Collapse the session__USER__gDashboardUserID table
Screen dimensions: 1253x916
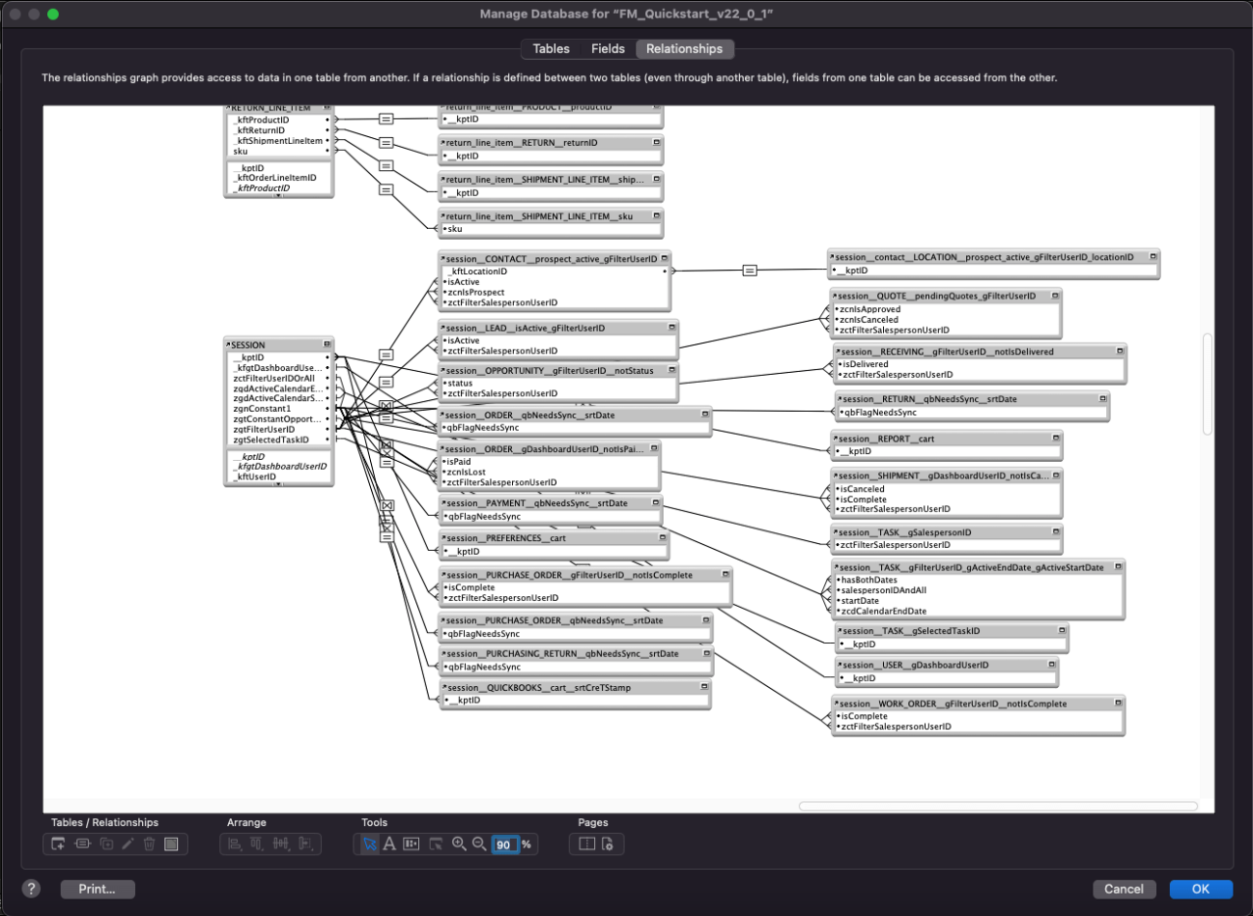point(1051,664)
